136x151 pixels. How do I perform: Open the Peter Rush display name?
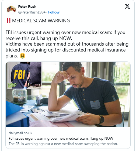click(x=27, y=6)
